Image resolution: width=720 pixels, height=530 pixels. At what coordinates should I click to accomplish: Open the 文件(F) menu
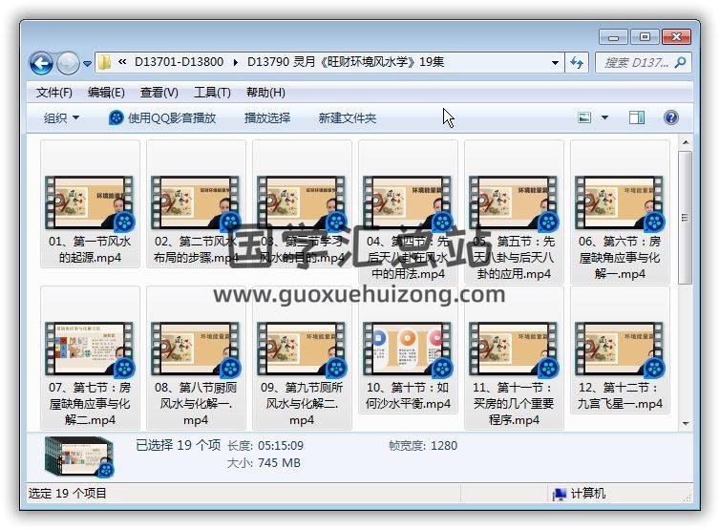pos(54,93)
